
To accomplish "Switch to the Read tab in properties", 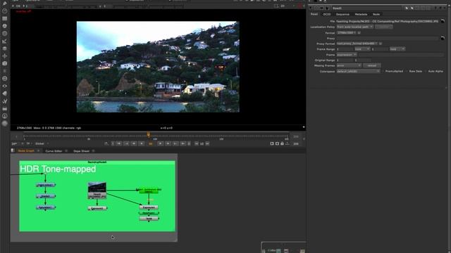I will click(314, 14).
